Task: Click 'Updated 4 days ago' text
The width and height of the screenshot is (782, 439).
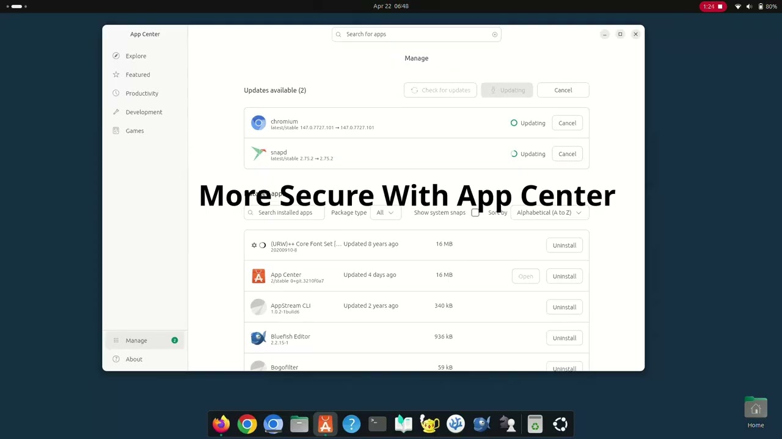Action: [x=370, y=275]
